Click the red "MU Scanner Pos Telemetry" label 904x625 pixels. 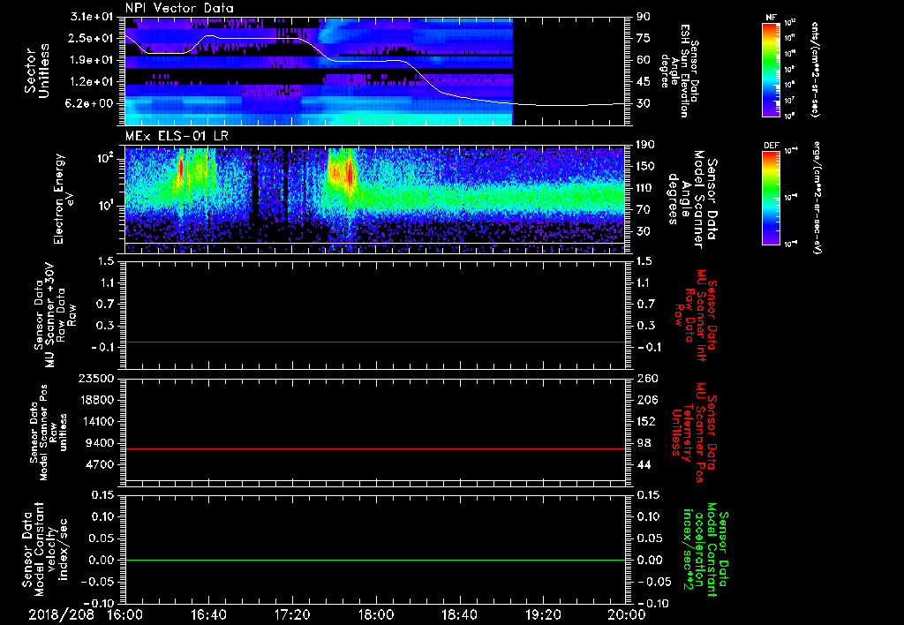(x=694, y=433)
